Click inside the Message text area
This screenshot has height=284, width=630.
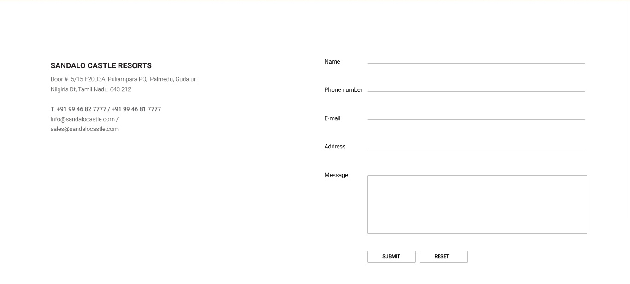pyautogui.click(x=477, y=204)
